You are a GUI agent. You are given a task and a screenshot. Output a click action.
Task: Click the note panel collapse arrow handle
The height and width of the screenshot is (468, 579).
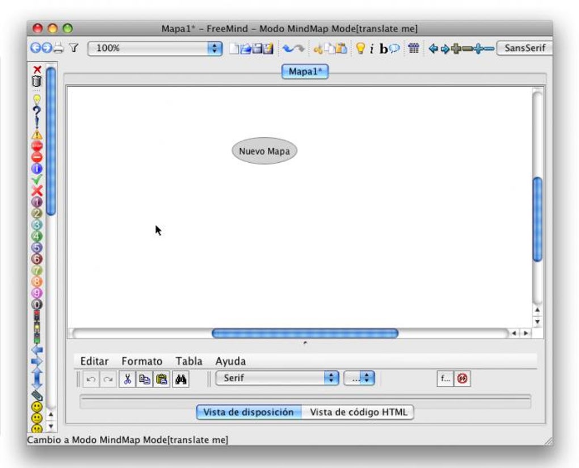coord(305,343)
